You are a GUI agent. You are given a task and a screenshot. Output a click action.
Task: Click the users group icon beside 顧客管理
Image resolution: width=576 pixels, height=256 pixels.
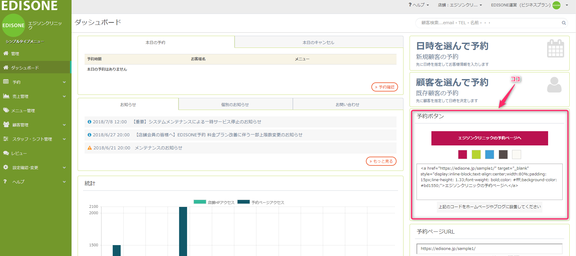[6, 125]
